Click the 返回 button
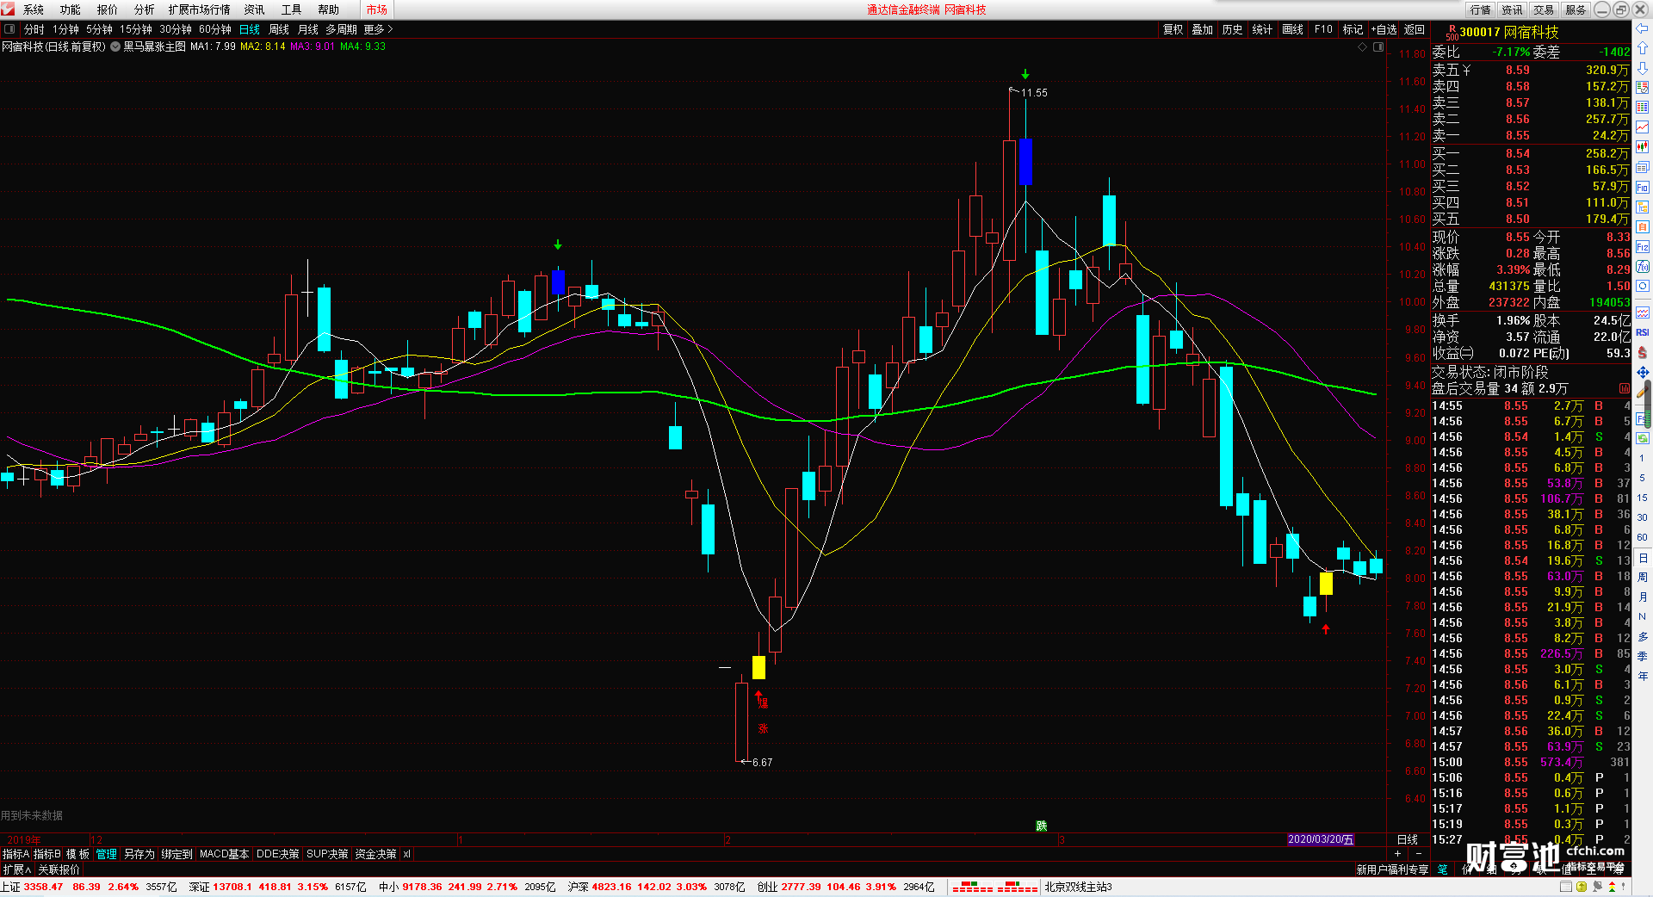 (1415, 29)
